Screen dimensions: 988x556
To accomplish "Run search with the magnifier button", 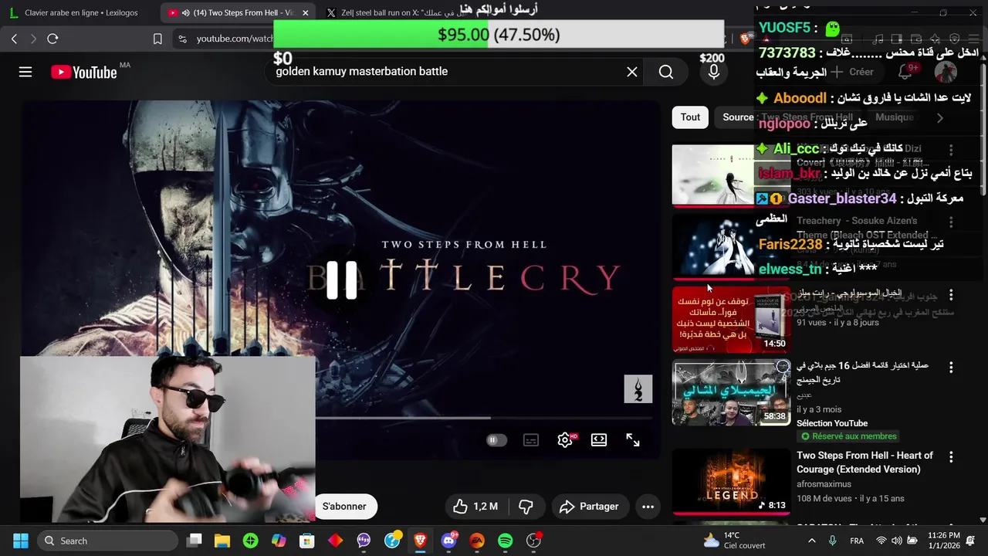I will tap(666, 72).
